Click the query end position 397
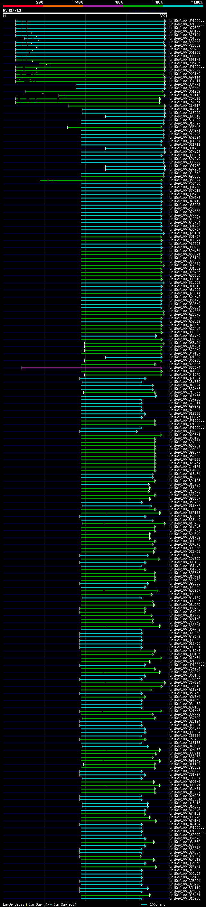 163,16
